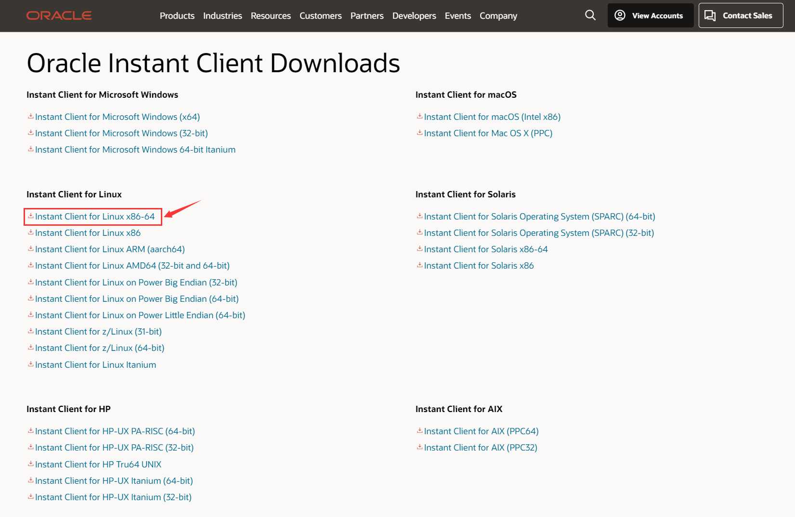Screen dimensions: 795x517
Task: Open Linux on Power Little Endian (64-bit)
Action: tap(140, 315)
